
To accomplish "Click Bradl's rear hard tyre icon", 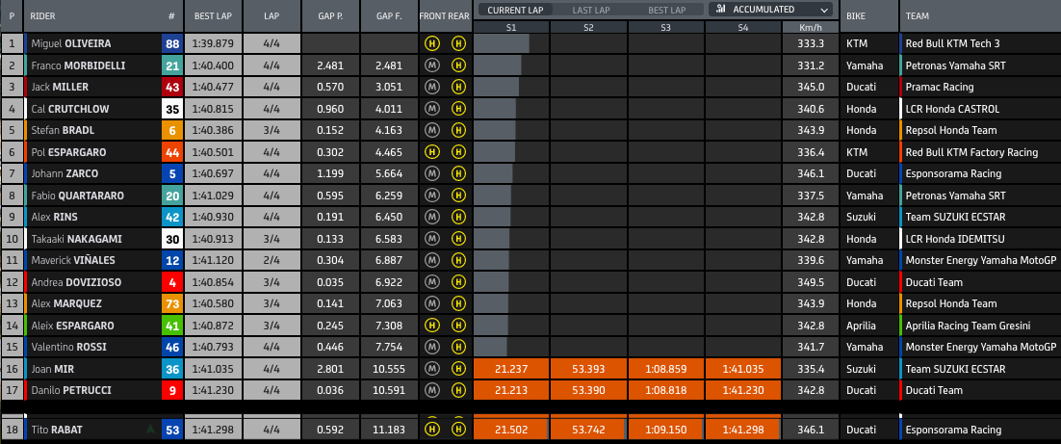I will pos(459,131).
